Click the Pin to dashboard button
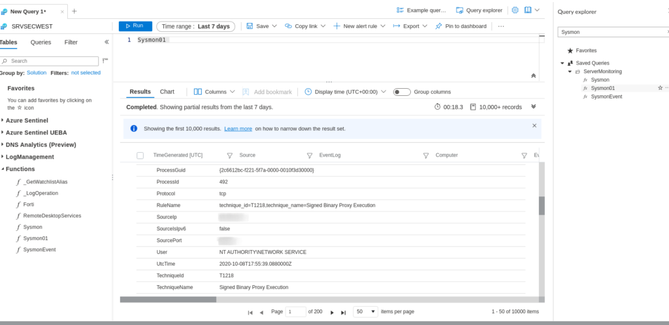 pos(461,26)
